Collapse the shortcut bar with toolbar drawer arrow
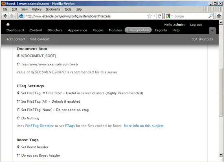The width and height of the screenshot is (224, 162). (x=212, y=30)
